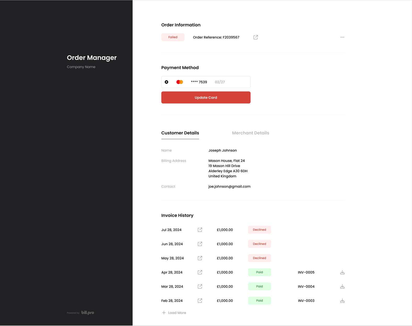
Task: Open Feb 28, 2024 invoice link icon
Action: tap(200, 301)
